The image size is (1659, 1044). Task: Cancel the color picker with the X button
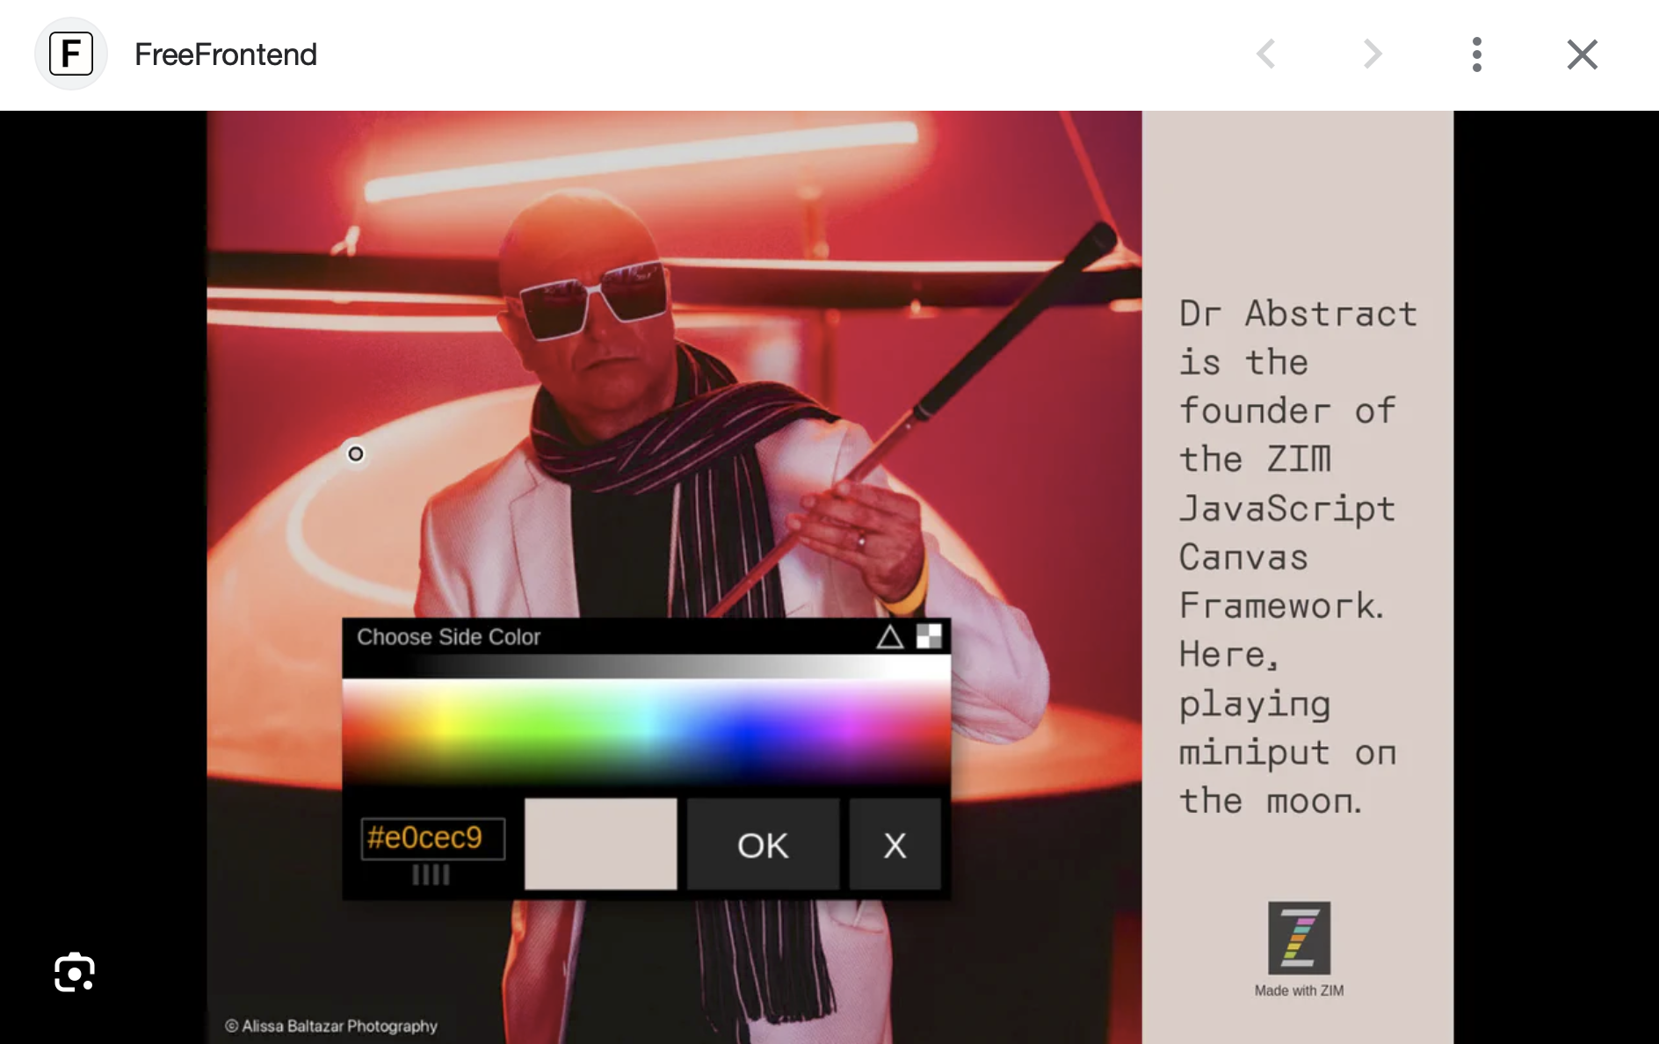tap(895, 845)
